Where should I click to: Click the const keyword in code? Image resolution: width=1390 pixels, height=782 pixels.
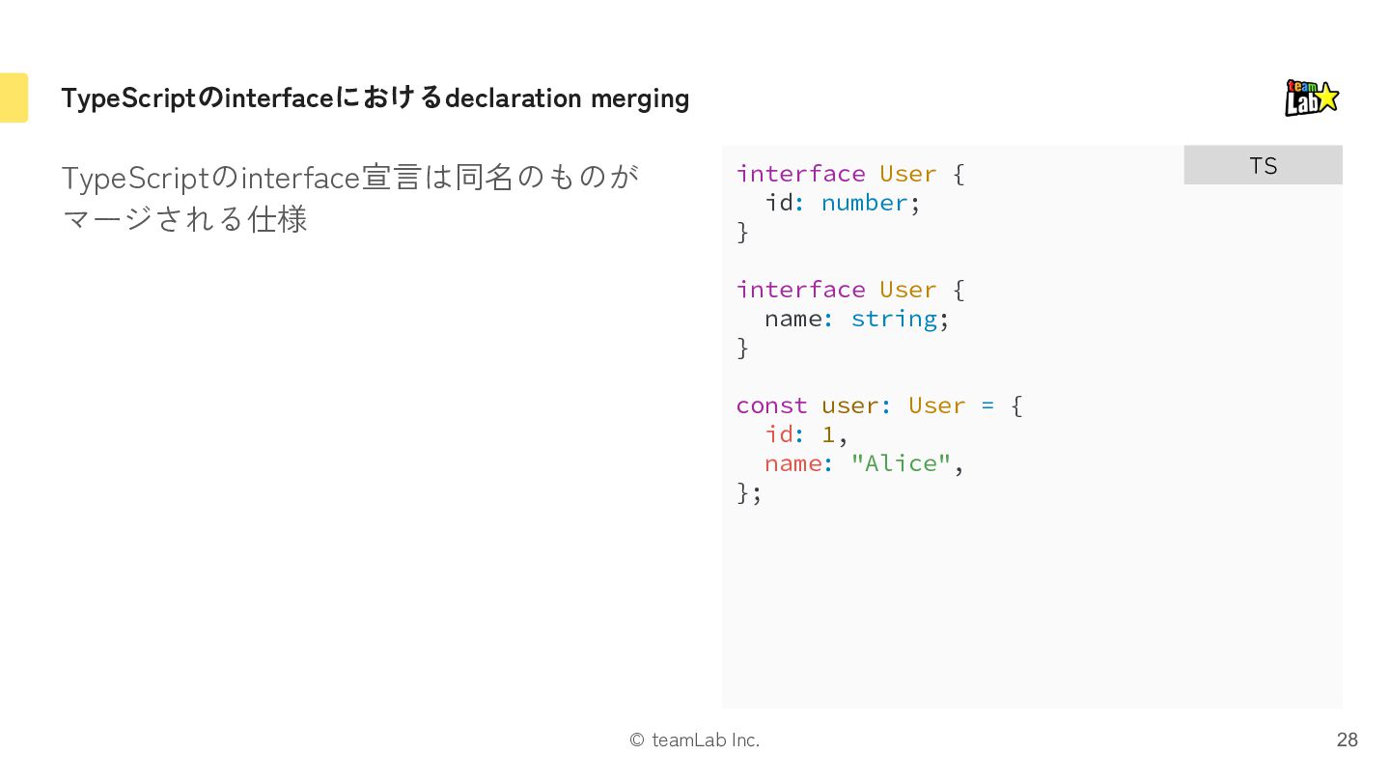(771, 405)
